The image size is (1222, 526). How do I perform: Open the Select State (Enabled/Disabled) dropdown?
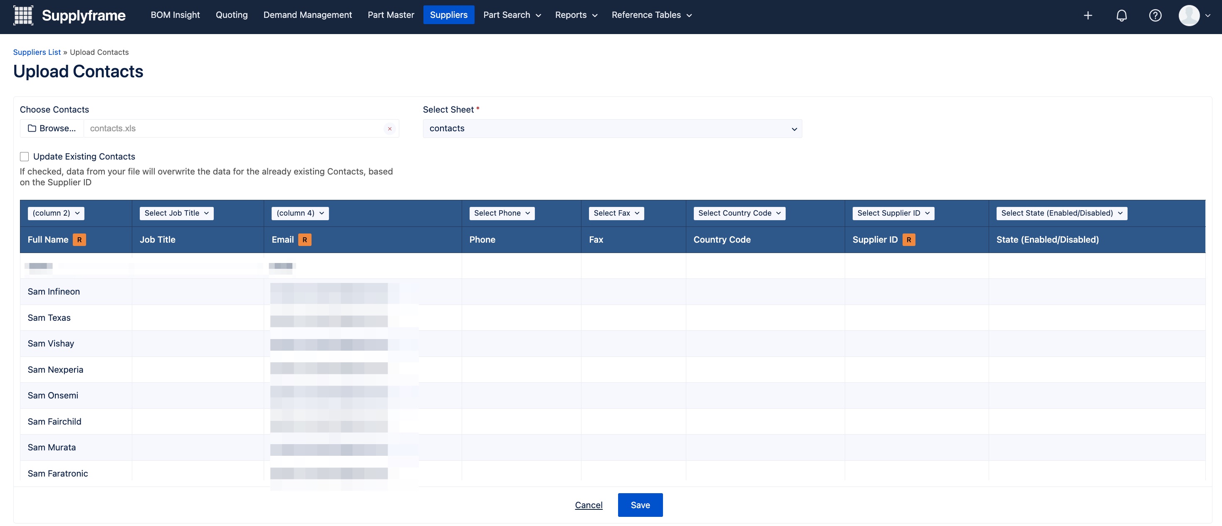[x=1061, y=213]
